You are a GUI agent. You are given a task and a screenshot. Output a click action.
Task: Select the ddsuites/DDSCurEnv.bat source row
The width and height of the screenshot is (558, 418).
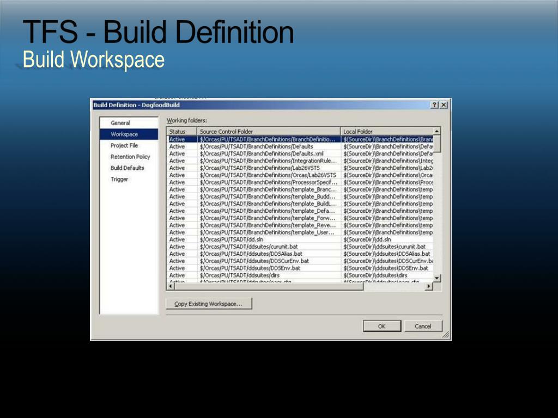tap(300, 261)
